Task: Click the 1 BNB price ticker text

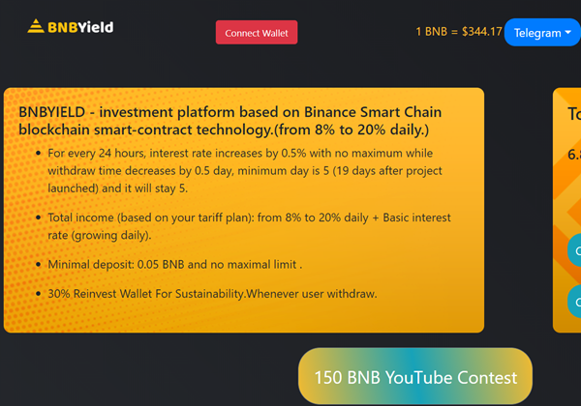Action: (x=459, y=32)
